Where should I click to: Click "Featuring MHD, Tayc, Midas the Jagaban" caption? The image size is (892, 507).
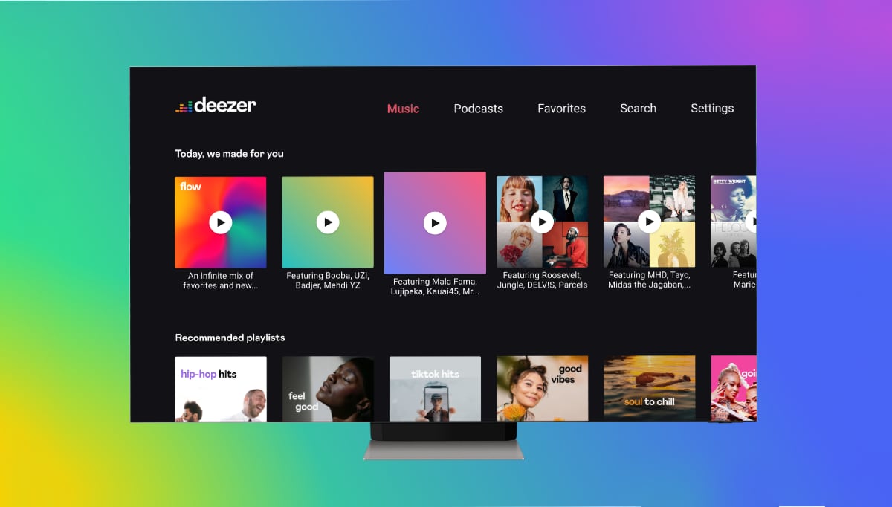click(649, 280)
